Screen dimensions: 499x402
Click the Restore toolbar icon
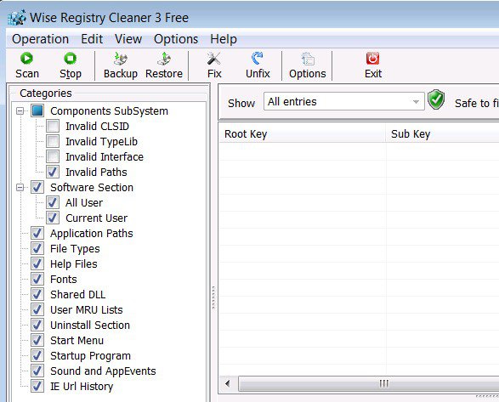point(164,59)
